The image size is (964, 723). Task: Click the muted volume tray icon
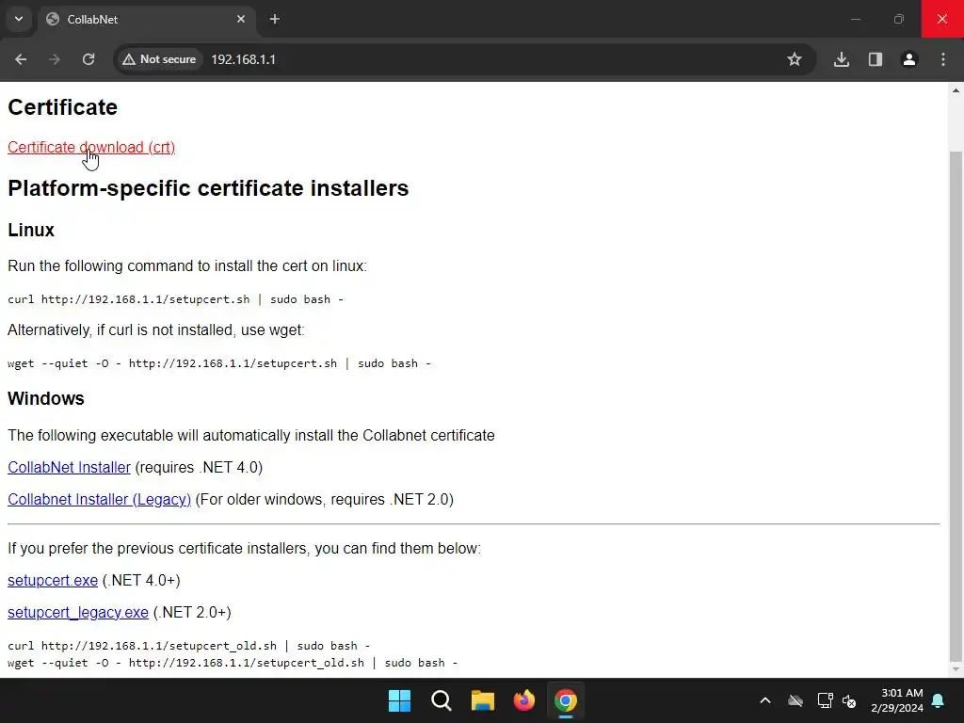[x=850, y=700]
